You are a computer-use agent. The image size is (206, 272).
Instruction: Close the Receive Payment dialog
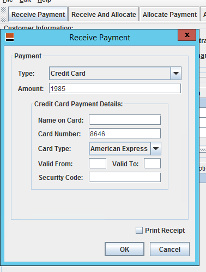(187, 35)
